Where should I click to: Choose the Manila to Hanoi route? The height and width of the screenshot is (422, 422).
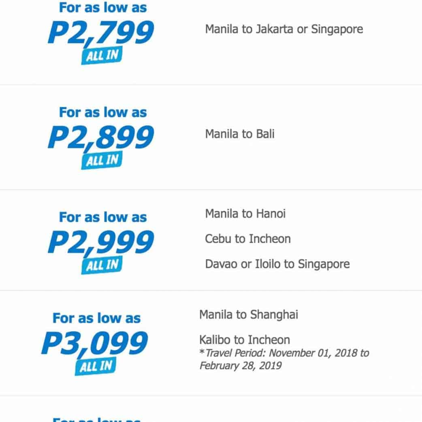(245, 213)
